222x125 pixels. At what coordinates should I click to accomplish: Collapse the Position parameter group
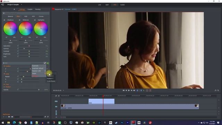click(4, 66)
